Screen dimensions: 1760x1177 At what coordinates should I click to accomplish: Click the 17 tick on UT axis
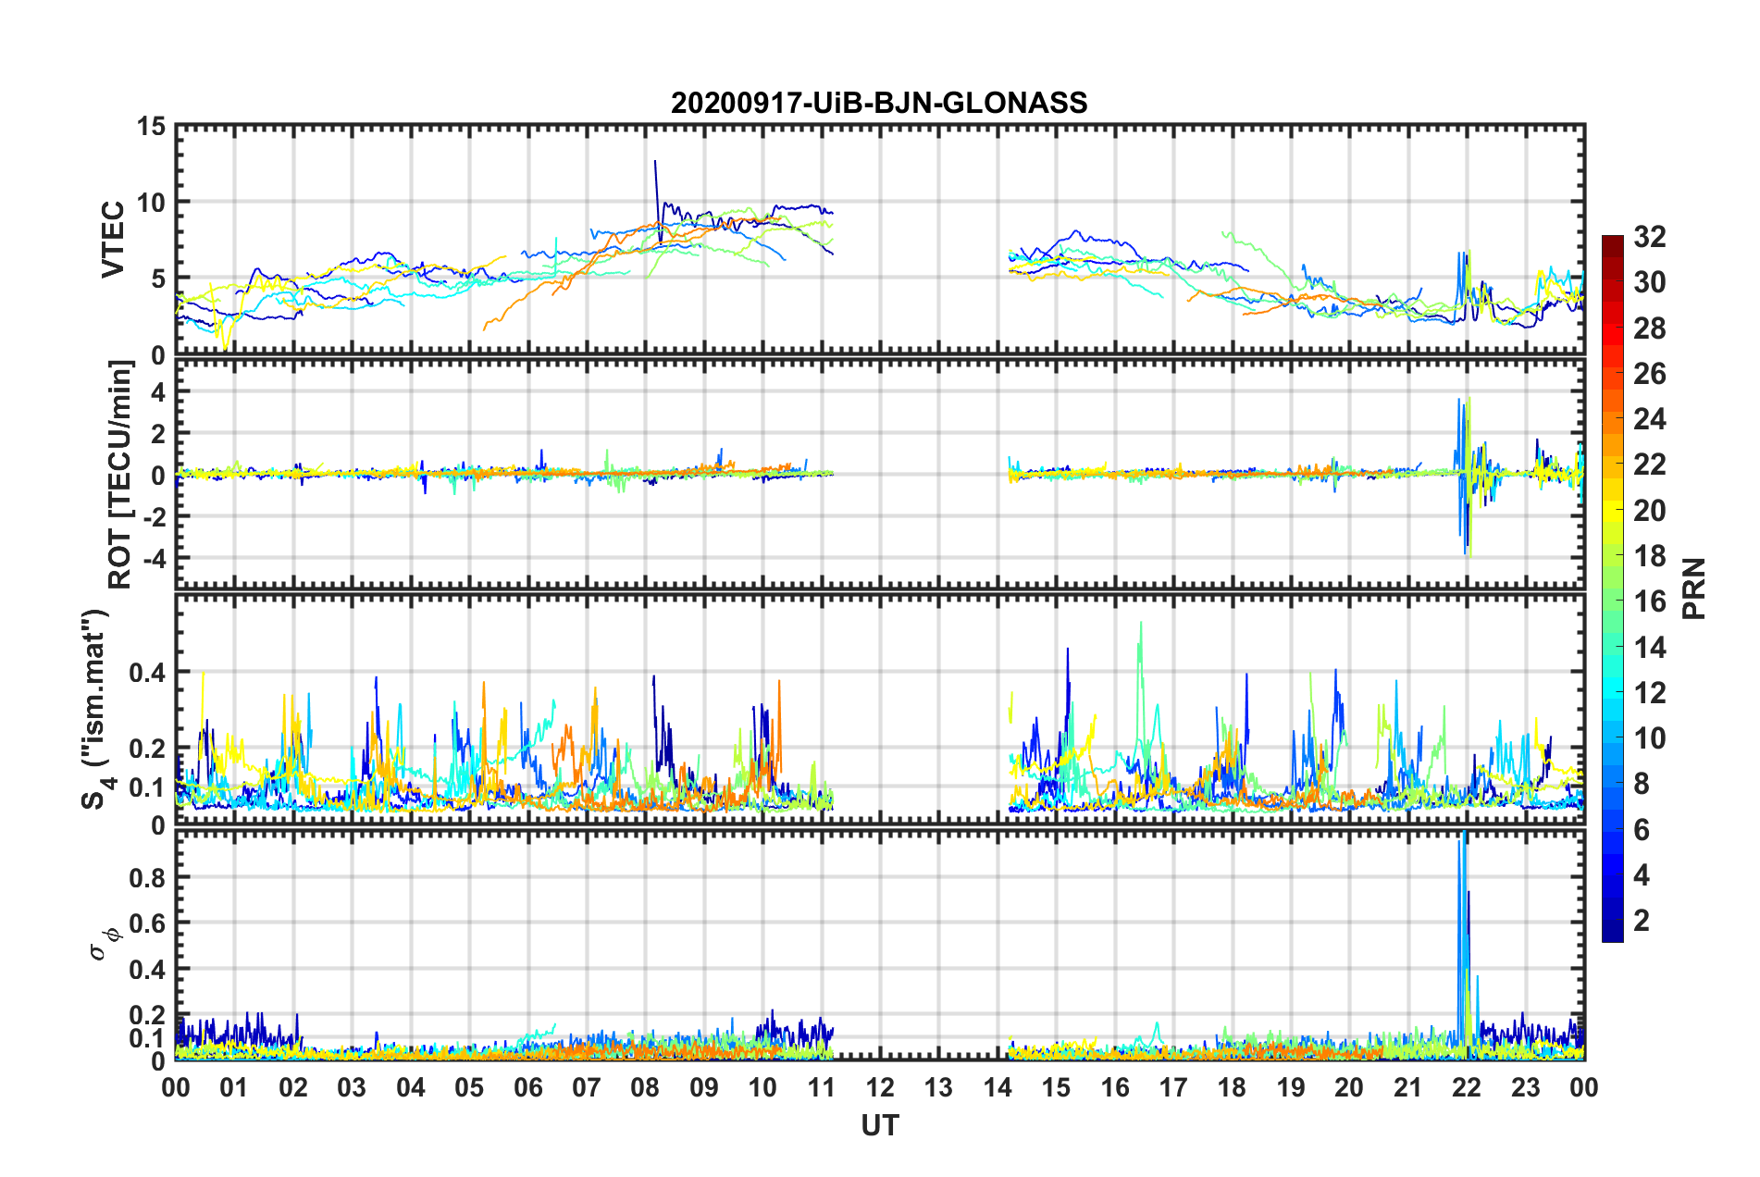point(1173,1087)
